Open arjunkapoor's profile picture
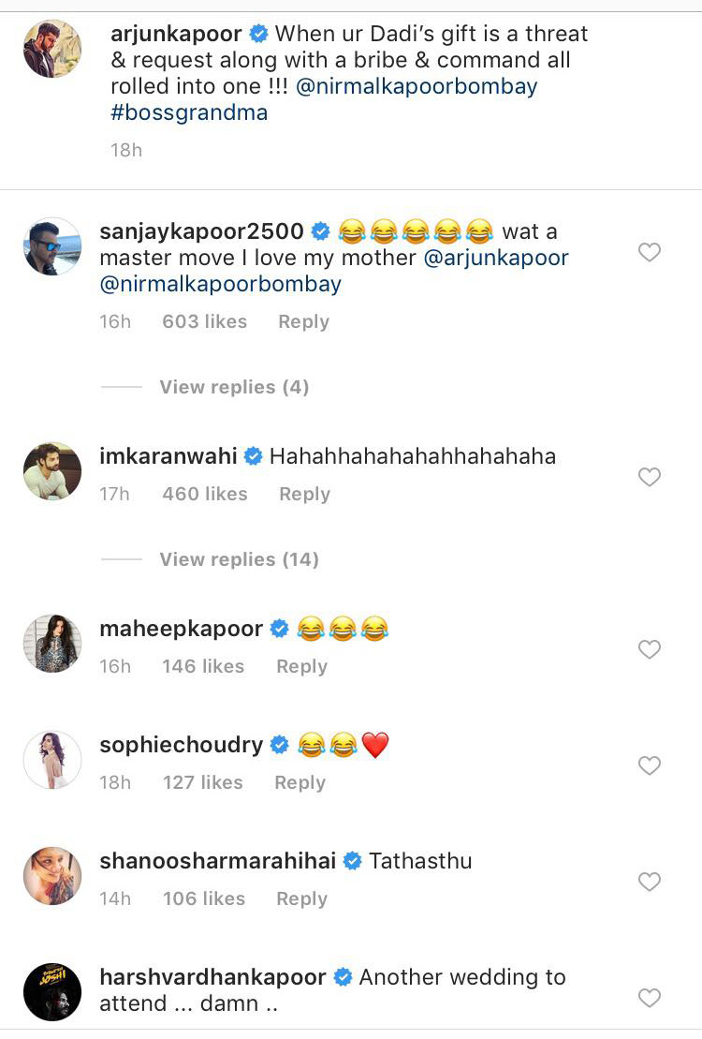The width and height of the screenshot is (702, 1039). (51, 49)
